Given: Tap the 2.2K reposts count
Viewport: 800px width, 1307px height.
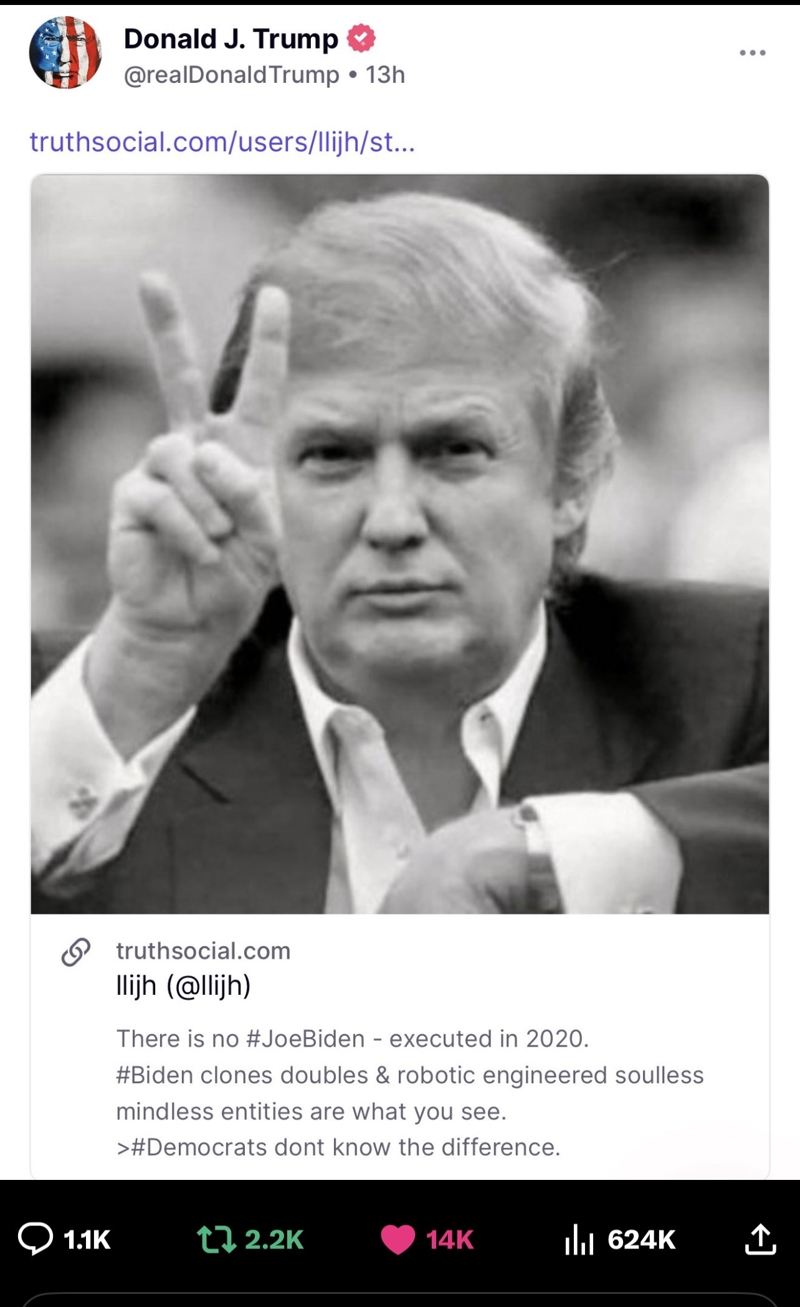Looking at the screenshot, I should (274, 1239).
